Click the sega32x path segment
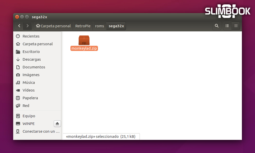 116,26
